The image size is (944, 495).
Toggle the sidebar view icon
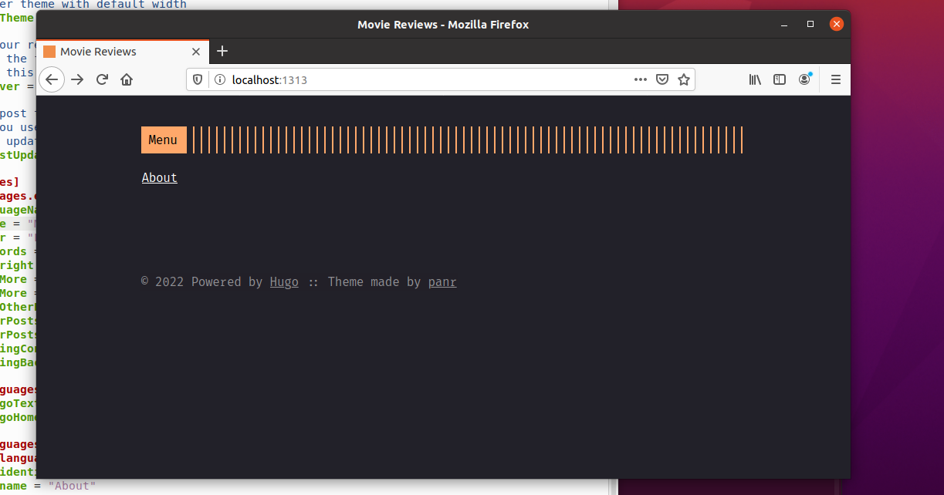[780, 79]
